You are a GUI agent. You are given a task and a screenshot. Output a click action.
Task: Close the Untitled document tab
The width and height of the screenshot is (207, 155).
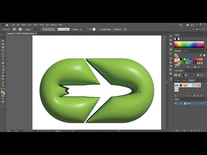tap(36, 34)
